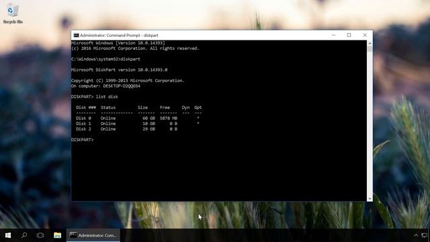Select Administrator: Command Prompt taskbar button
This screenshot has height=242, width=430.
93,235
